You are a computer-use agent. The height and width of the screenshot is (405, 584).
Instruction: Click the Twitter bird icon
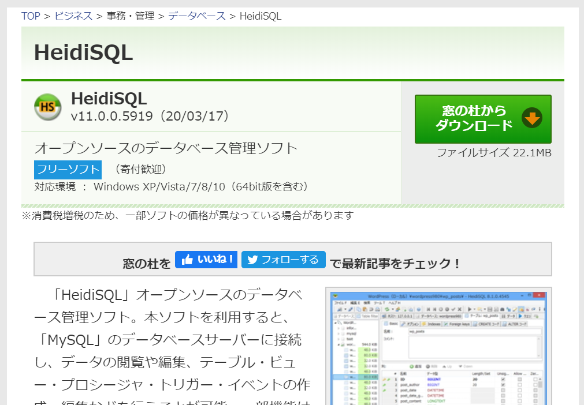(252, 260)
